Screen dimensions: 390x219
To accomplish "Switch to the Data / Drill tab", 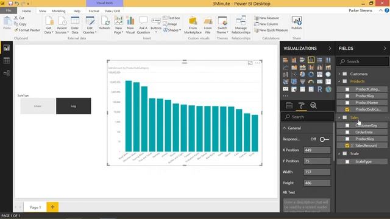I will pyautogui.click(x=112, y=11).
